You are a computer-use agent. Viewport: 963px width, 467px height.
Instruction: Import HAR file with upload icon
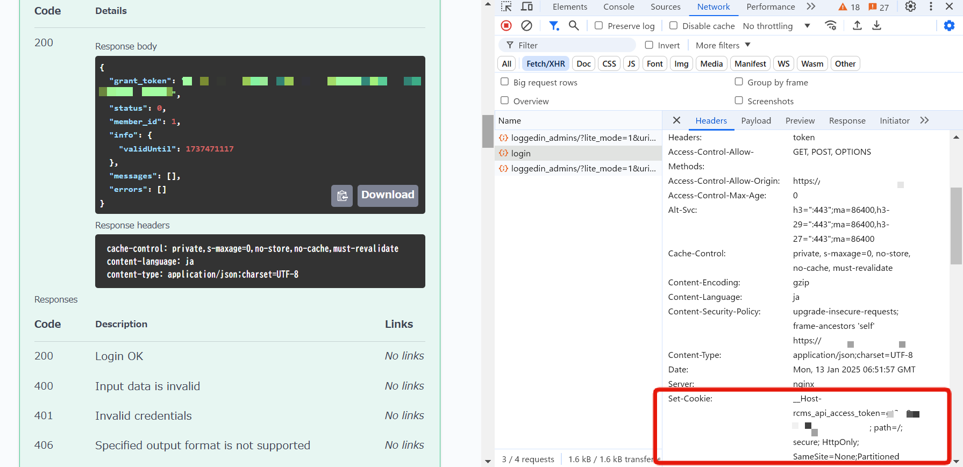coord(857,25)
